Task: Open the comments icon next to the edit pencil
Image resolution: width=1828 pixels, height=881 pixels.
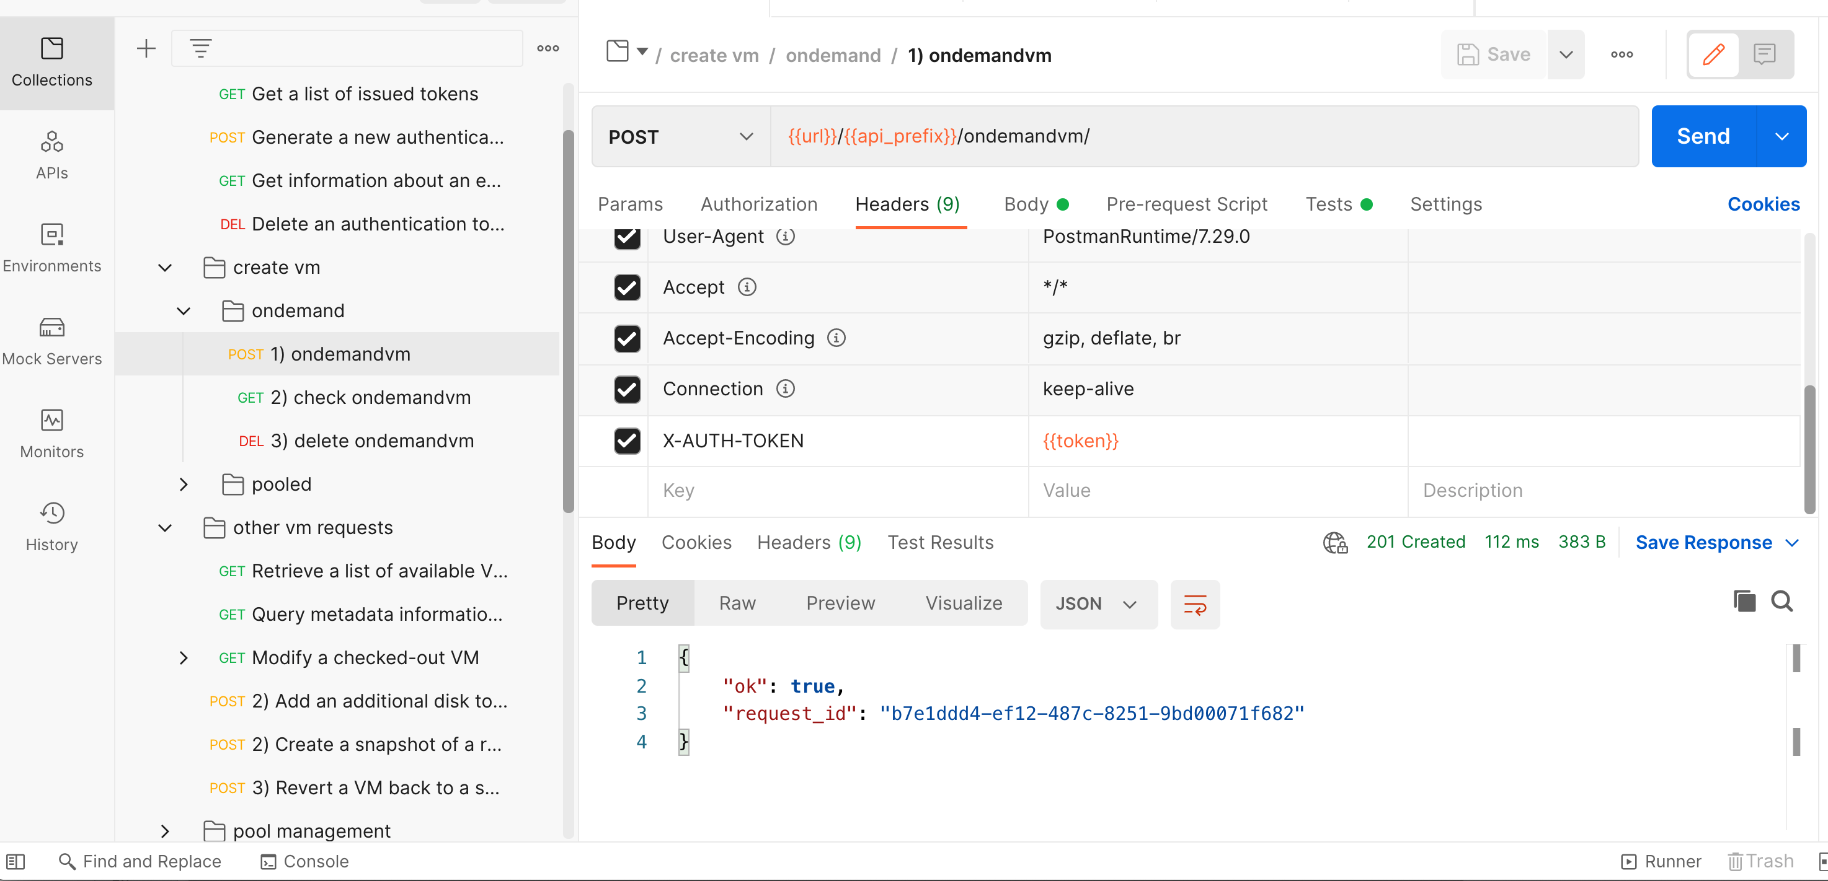Action: (x=1764, y=55)
